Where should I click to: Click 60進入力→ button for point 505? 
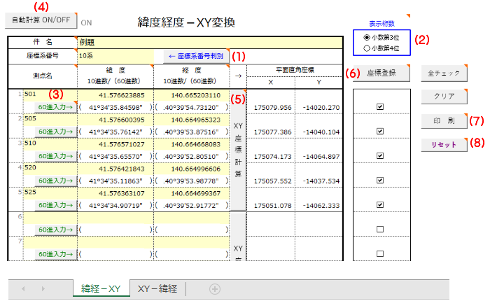55,132
